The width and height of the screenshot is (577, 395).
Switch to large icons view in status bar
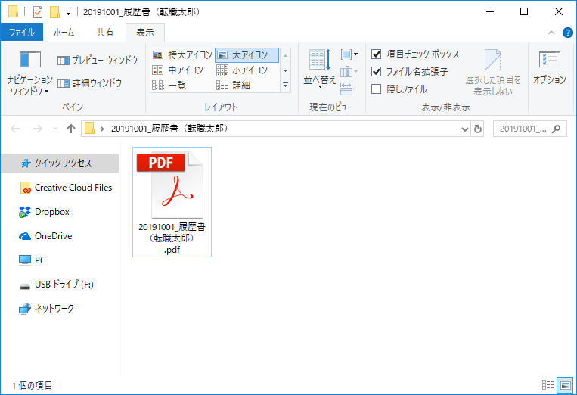[565, 385]
